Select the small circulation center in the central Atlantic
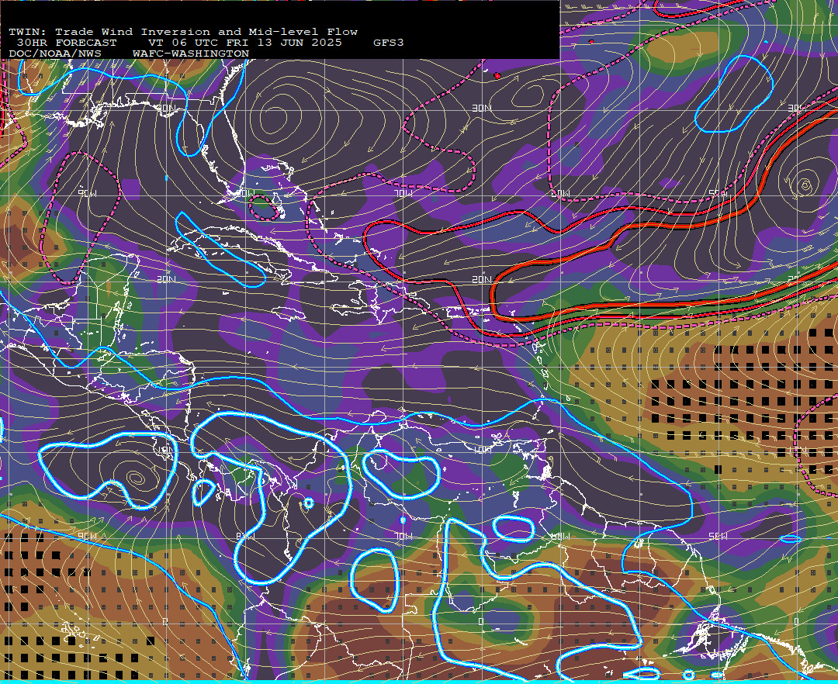The width and height of the screenshot is (838, 684). [x=805, y=185]
